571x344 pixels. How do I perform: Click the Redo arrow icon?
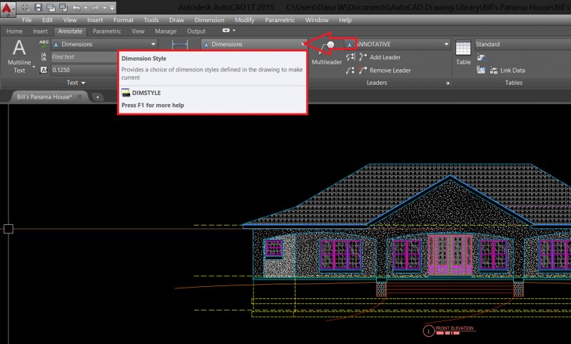pyautogui.click(x=95, y=8)
